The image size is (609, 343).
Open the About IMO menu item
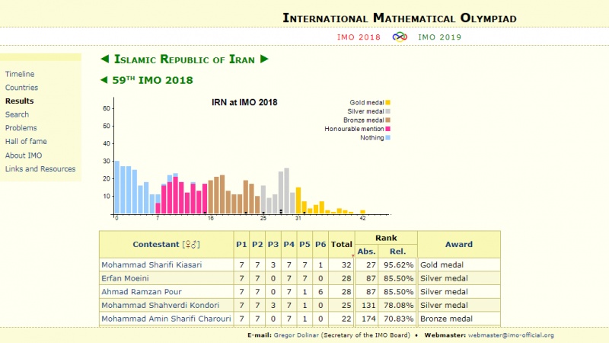24,155
